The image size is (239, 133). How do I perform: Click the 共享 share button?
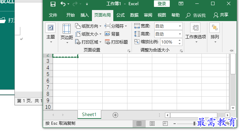coord(221,15)
